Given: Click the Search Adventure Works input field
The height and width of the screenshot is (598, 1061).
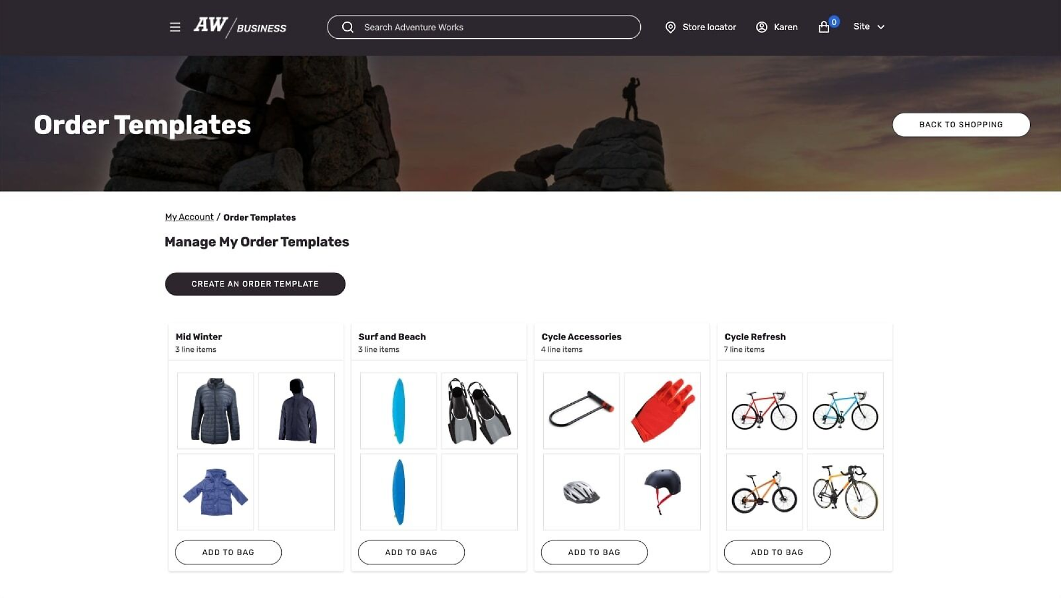Looking at the screenshot, I should (x=484, y=26).
